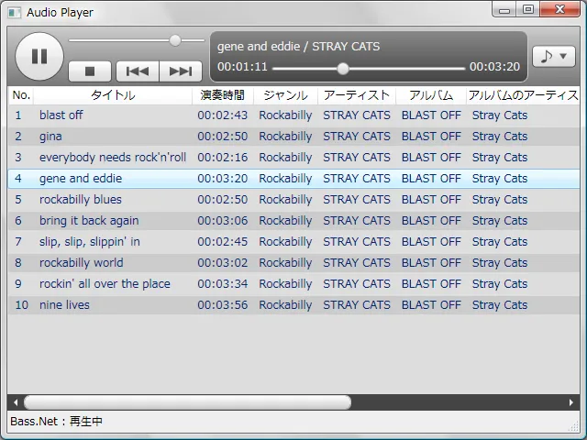Pause playback with the round pause button
Viewport: 587px width, 440px height.
click(39, 57)
